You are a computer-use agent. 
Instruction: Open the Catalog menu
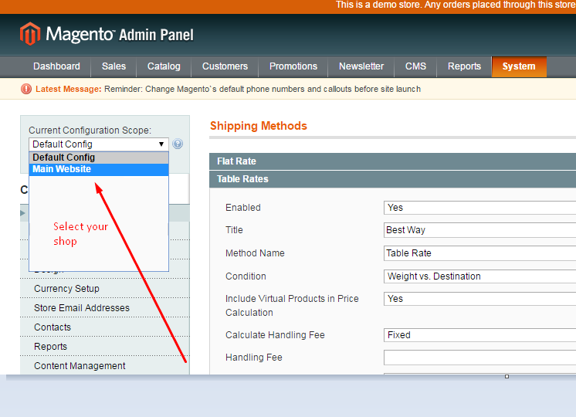164,66
